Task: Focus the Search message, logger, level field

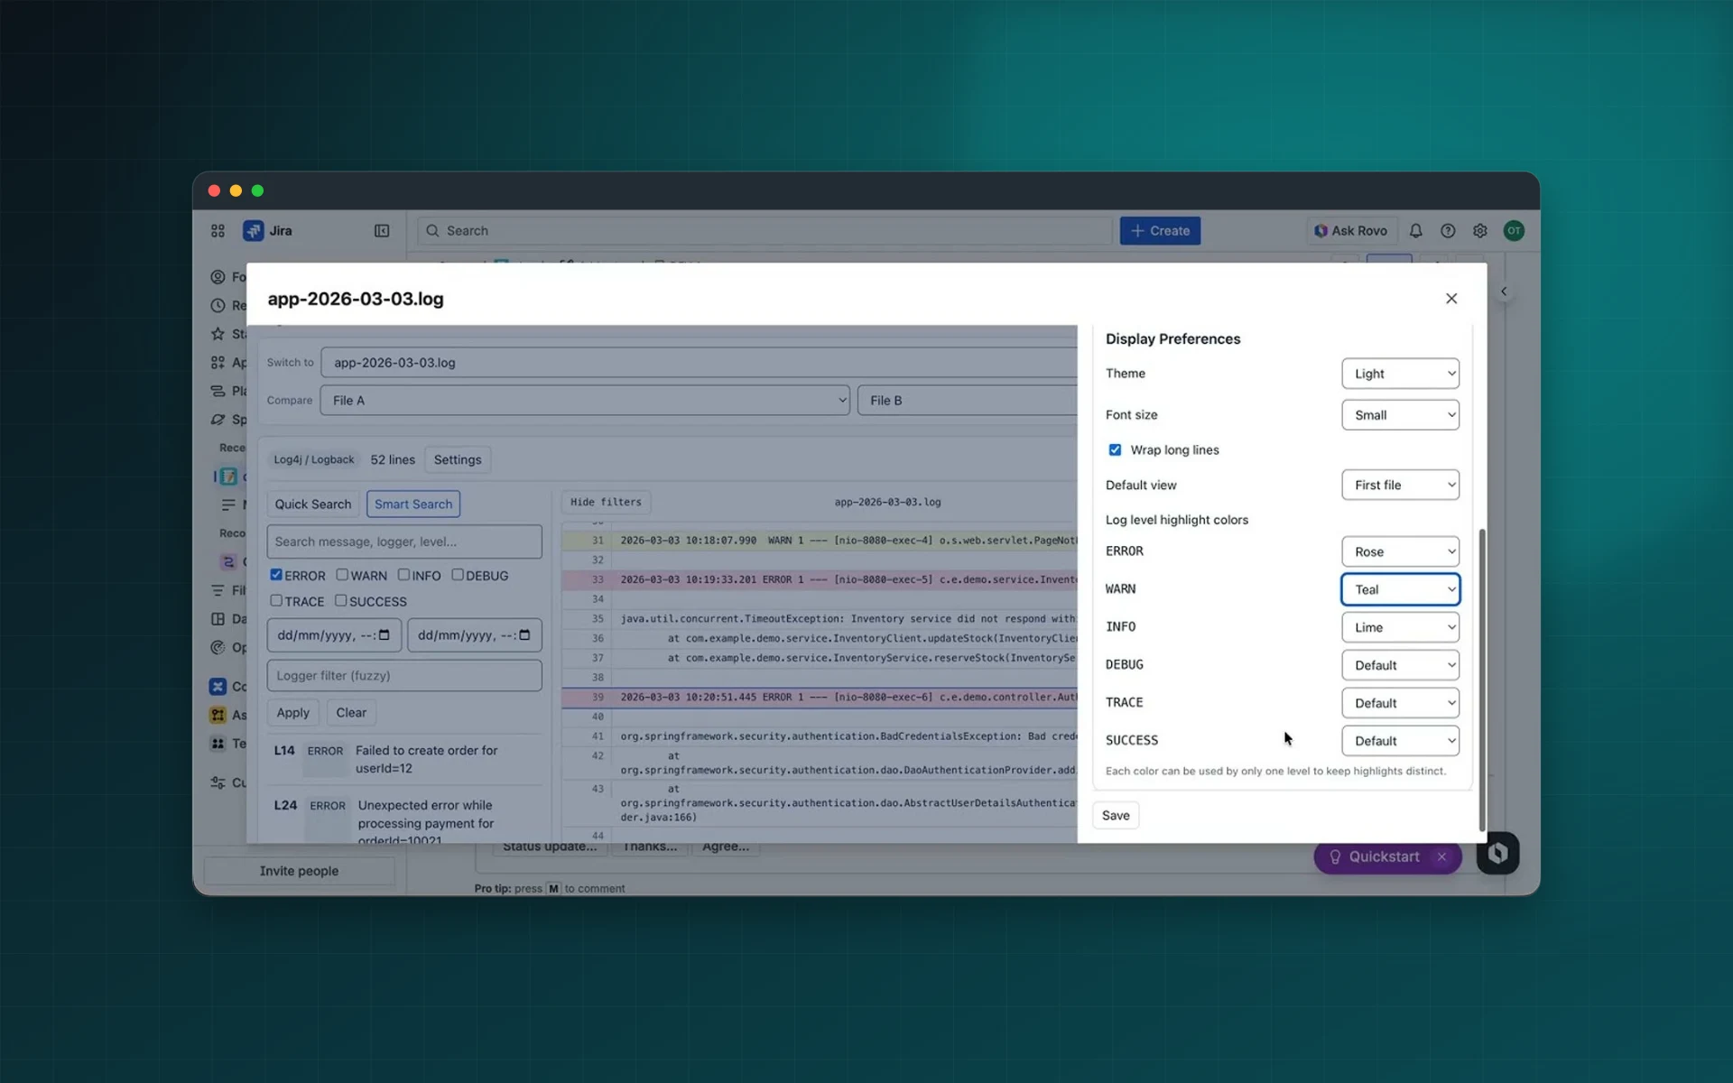Action: pos(404,541)
